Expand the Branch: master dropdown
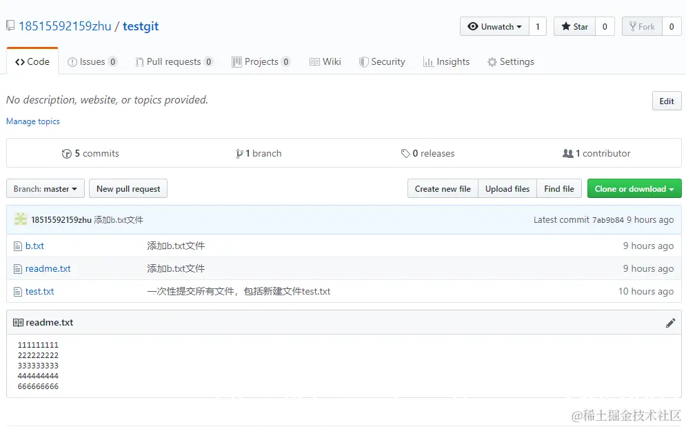The width and height of the screenshot is (686, 427). coord(46,189)
